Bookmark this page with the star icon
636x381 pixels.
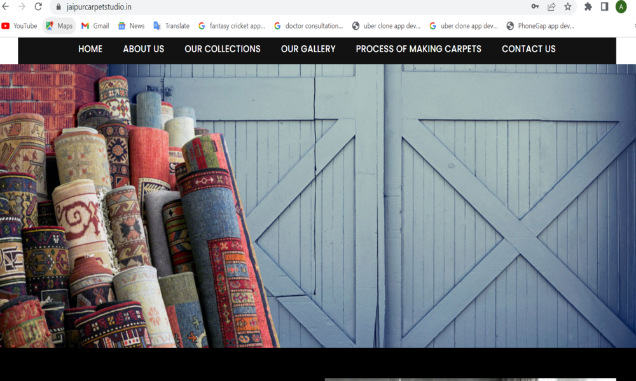coord(568,6)
